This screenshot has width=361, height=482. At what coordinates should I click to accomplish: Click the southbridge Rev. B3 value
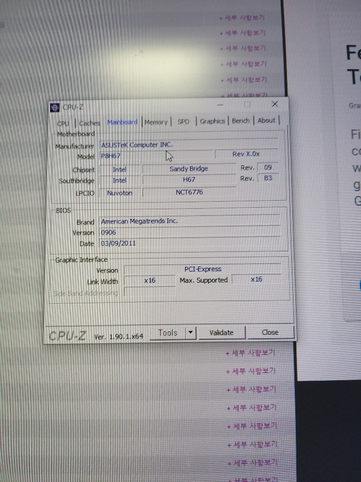(x=268, y=178)
